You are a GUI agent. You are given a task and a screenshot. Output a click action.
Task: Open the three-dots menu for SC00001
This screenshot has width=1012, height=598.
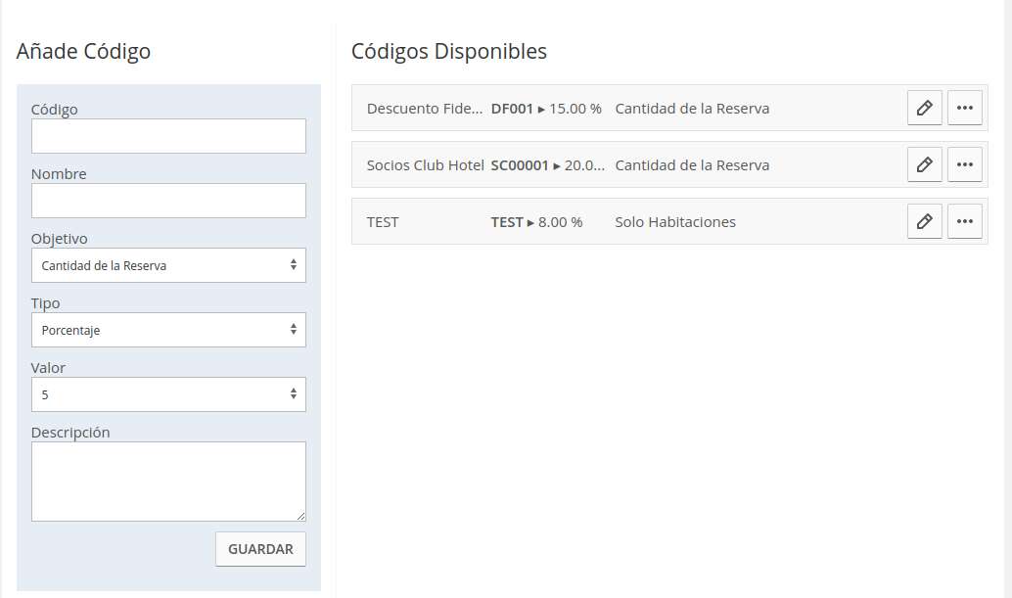[x=964, y=165]
